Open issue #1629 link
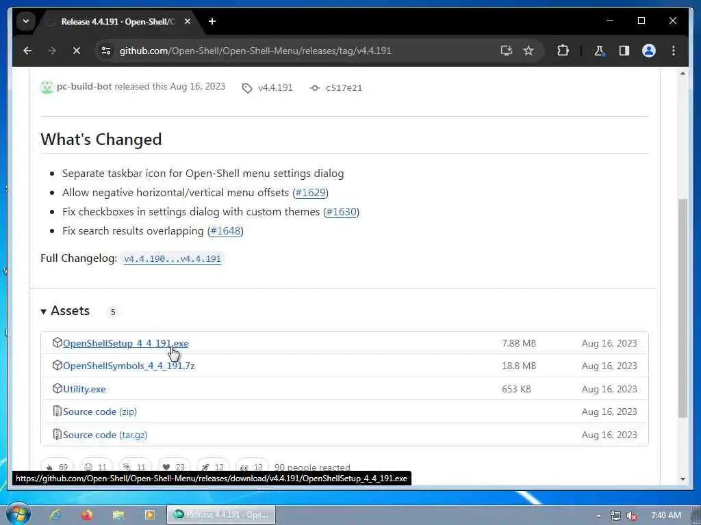 coord(310,192)
